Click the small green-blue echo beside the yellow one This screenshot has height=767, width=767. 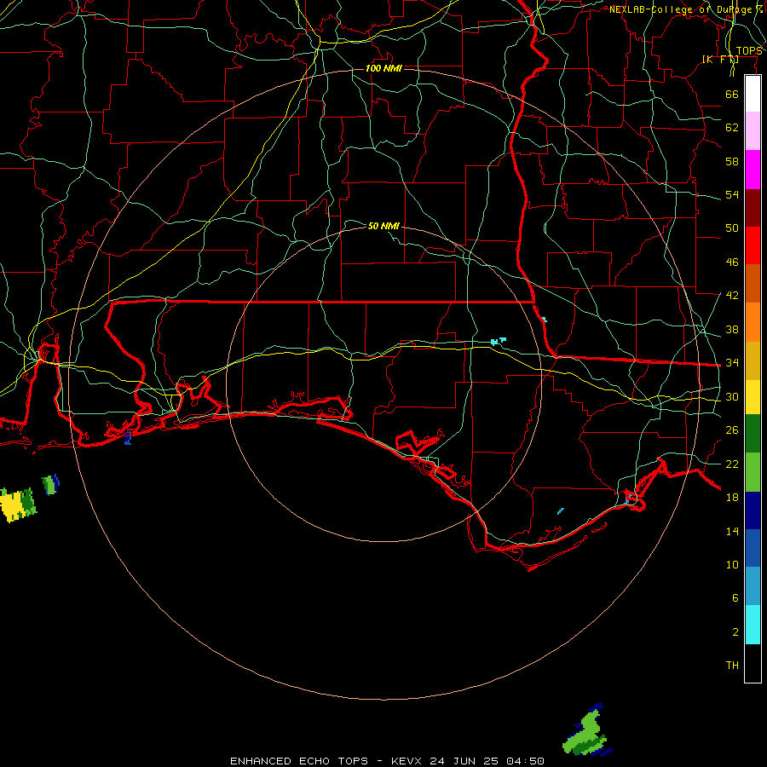point(50,484)
